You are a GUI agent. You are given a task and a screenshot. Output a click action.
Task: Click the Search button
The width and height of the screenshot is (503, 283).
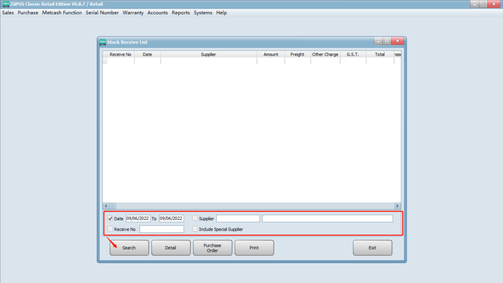[129, 248]
